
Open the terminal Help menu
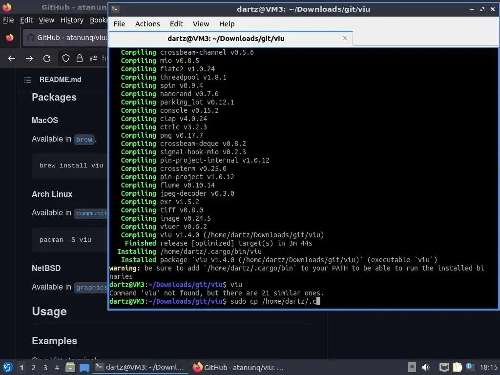point(227,24)
